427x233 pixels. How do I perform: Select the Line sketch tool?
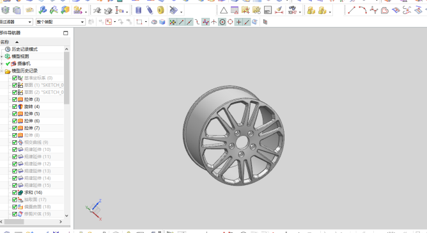[x=352, y=10]
